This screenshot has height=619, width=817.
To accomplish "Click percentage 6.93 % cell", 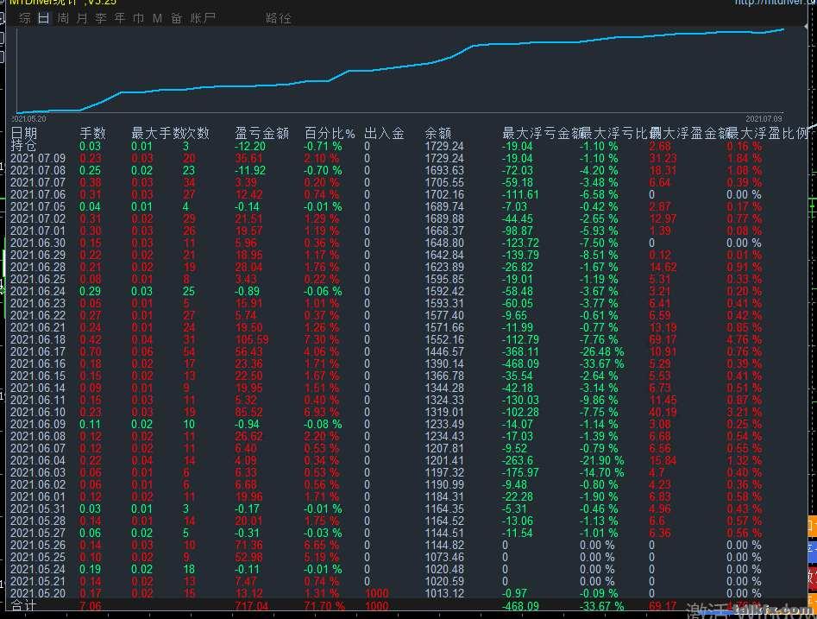I will 322,412.
